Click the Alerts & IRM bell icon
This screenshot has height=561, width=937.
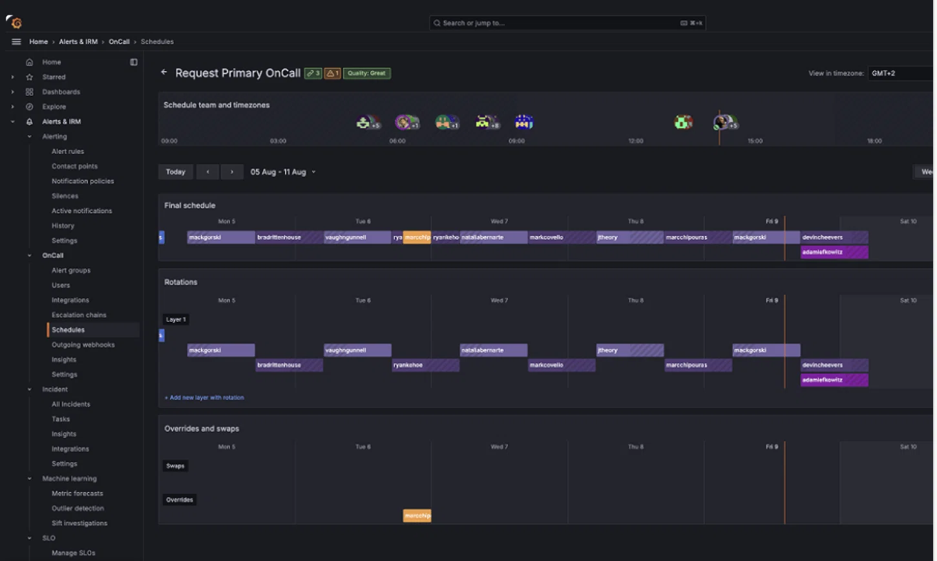(29, 122)
